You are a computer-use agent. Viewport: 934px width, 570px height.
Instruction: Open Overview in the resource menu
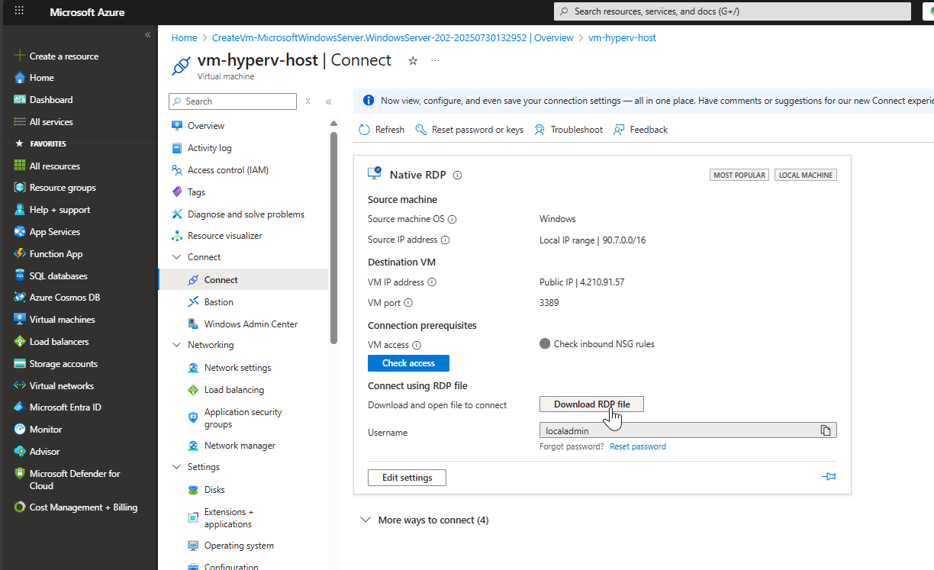pos(206,126)
